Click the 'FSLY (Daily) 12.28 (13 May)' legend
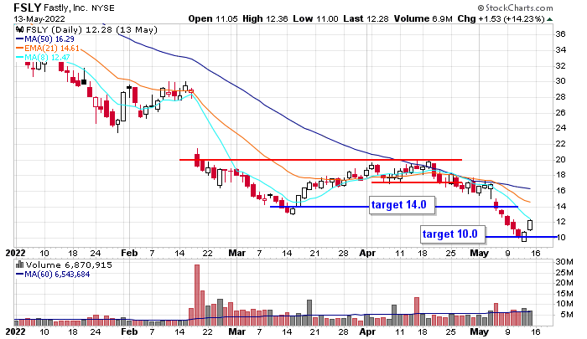 [x=91, y=29]
